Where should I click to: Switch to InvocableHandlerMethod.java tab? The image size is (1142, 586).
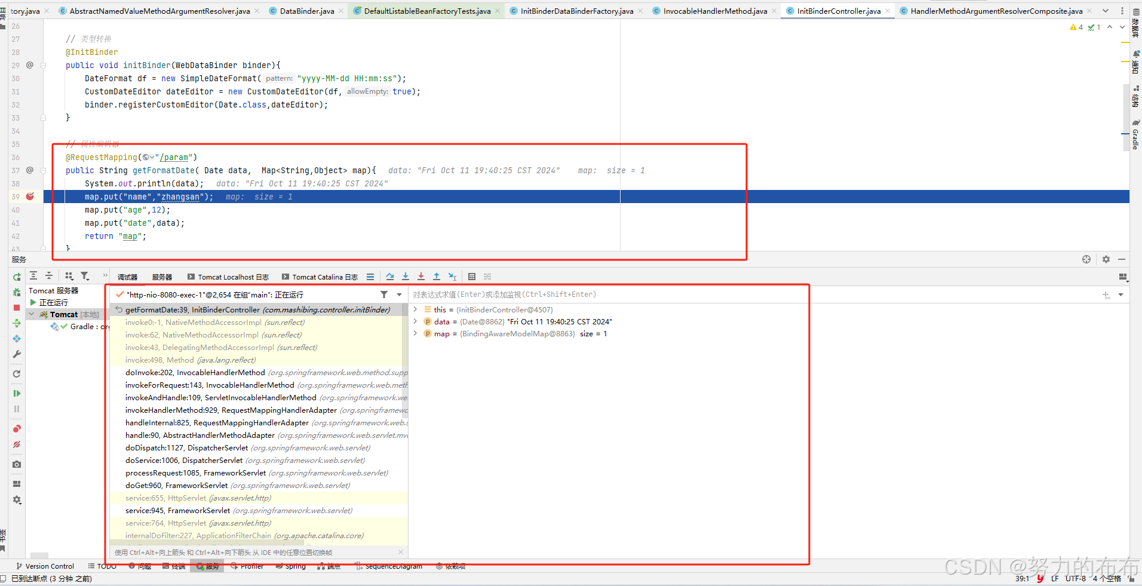(x=715, y=11)
